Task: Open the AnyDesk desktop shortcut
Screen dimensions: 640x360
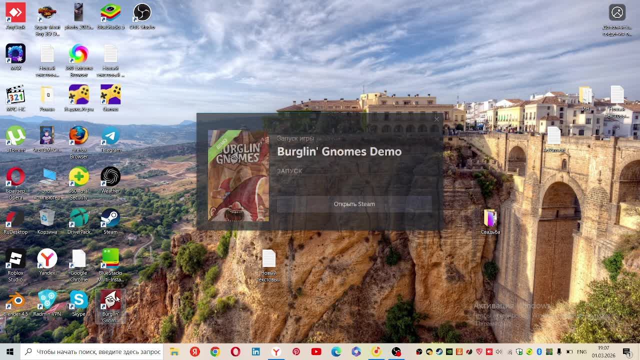Action: (x=15, y=17)
